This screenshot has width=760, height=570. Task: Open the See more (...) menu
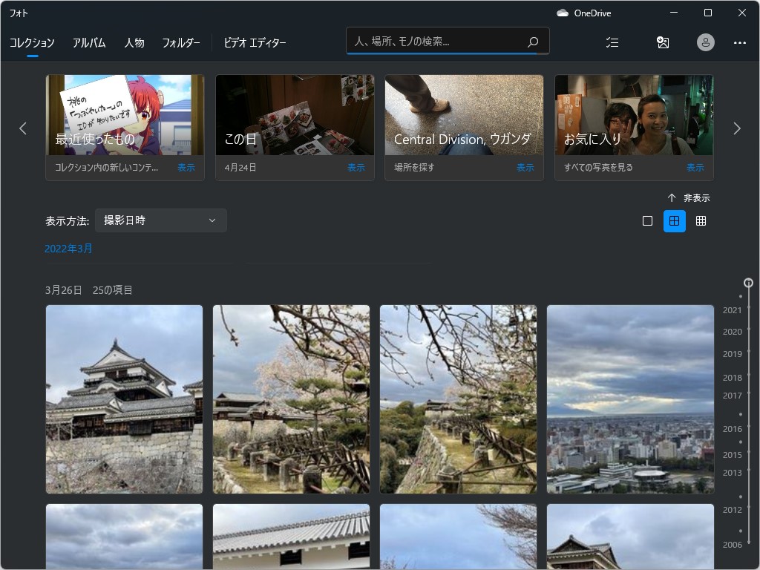coord(740,42)
